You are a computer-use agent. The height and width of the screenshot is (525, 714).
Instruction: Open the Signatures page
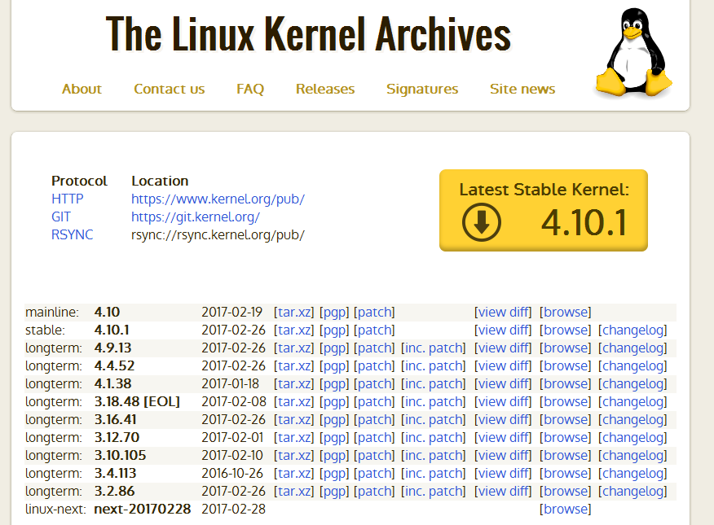tap(422, 89)
